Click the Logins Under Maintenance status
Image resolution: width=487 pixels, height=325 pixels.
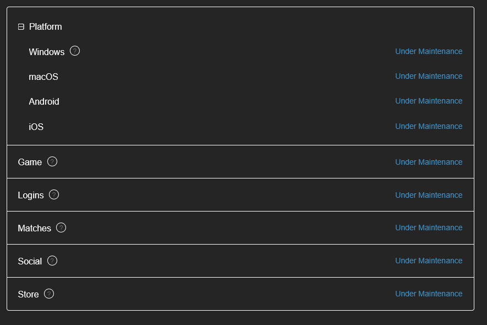(429, 195)
